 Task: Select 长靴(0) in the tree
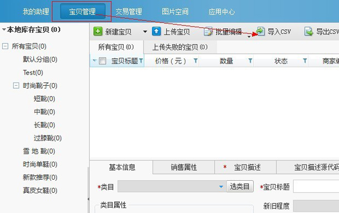[44, 125]
